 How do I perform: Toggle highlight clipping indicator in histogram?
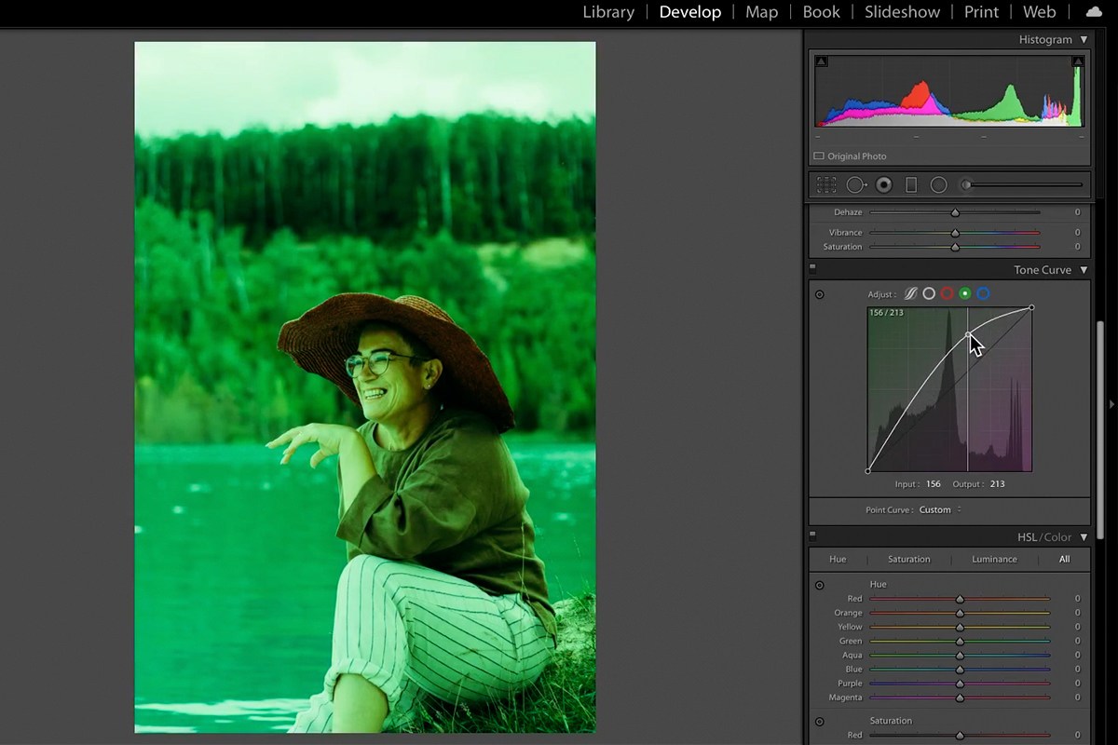[1078, 61]
